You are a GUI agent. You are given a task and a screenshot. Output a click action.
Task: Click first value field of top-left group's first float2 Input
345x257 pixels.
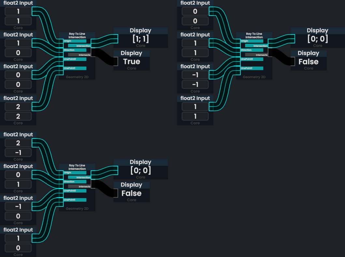(18, 11)
